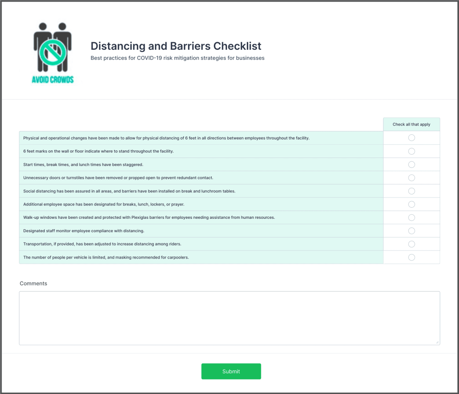Click the Comments label text
This screenshot has height=394, width=459.
pyautogui.click(x=33, y=283)
